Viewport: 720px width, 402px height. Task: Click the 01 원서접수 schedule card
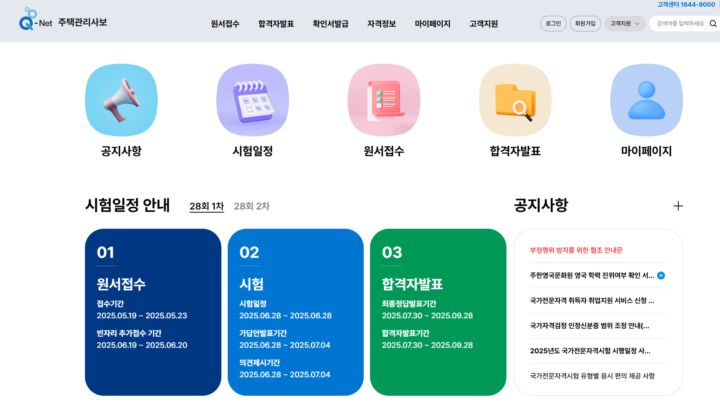(x=153, y=312)
